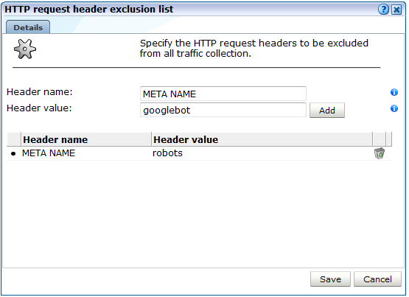Switch to the Details tab
Image resolution: width=409 pixels, height=297 pixels.
28,27
